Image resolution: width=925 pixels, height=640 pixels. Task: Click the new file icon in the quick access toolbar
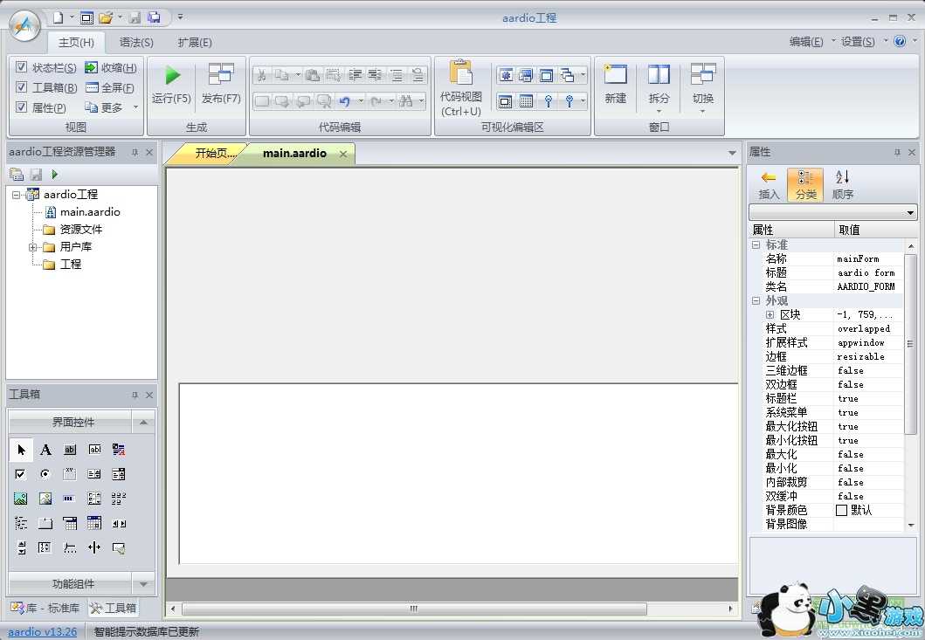point(58,17)
